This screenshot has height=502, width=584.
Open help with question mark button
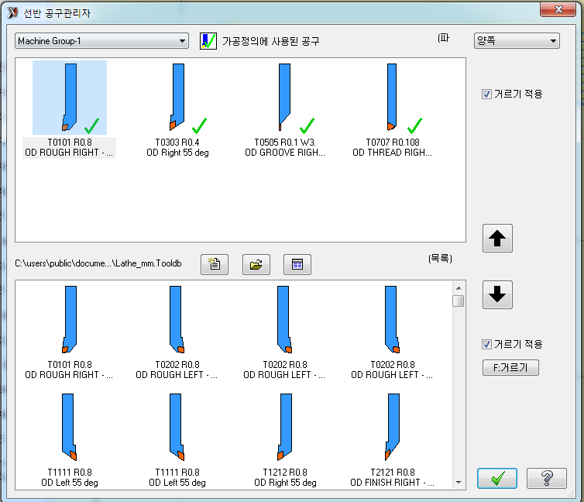pos(546,478)
